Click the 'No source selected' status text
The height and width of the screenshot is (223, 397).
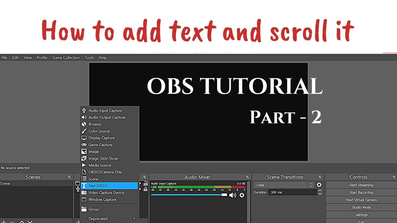15,168
